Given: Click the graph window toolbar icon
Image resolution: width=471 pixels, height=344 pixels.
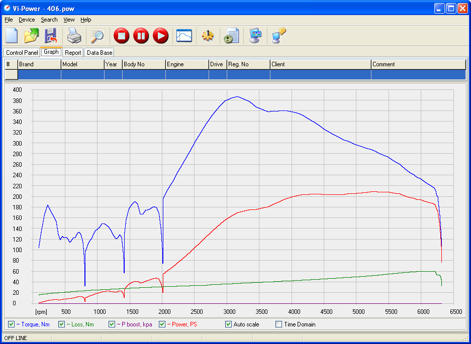Looking at the screenshot, I should [184, 36].
